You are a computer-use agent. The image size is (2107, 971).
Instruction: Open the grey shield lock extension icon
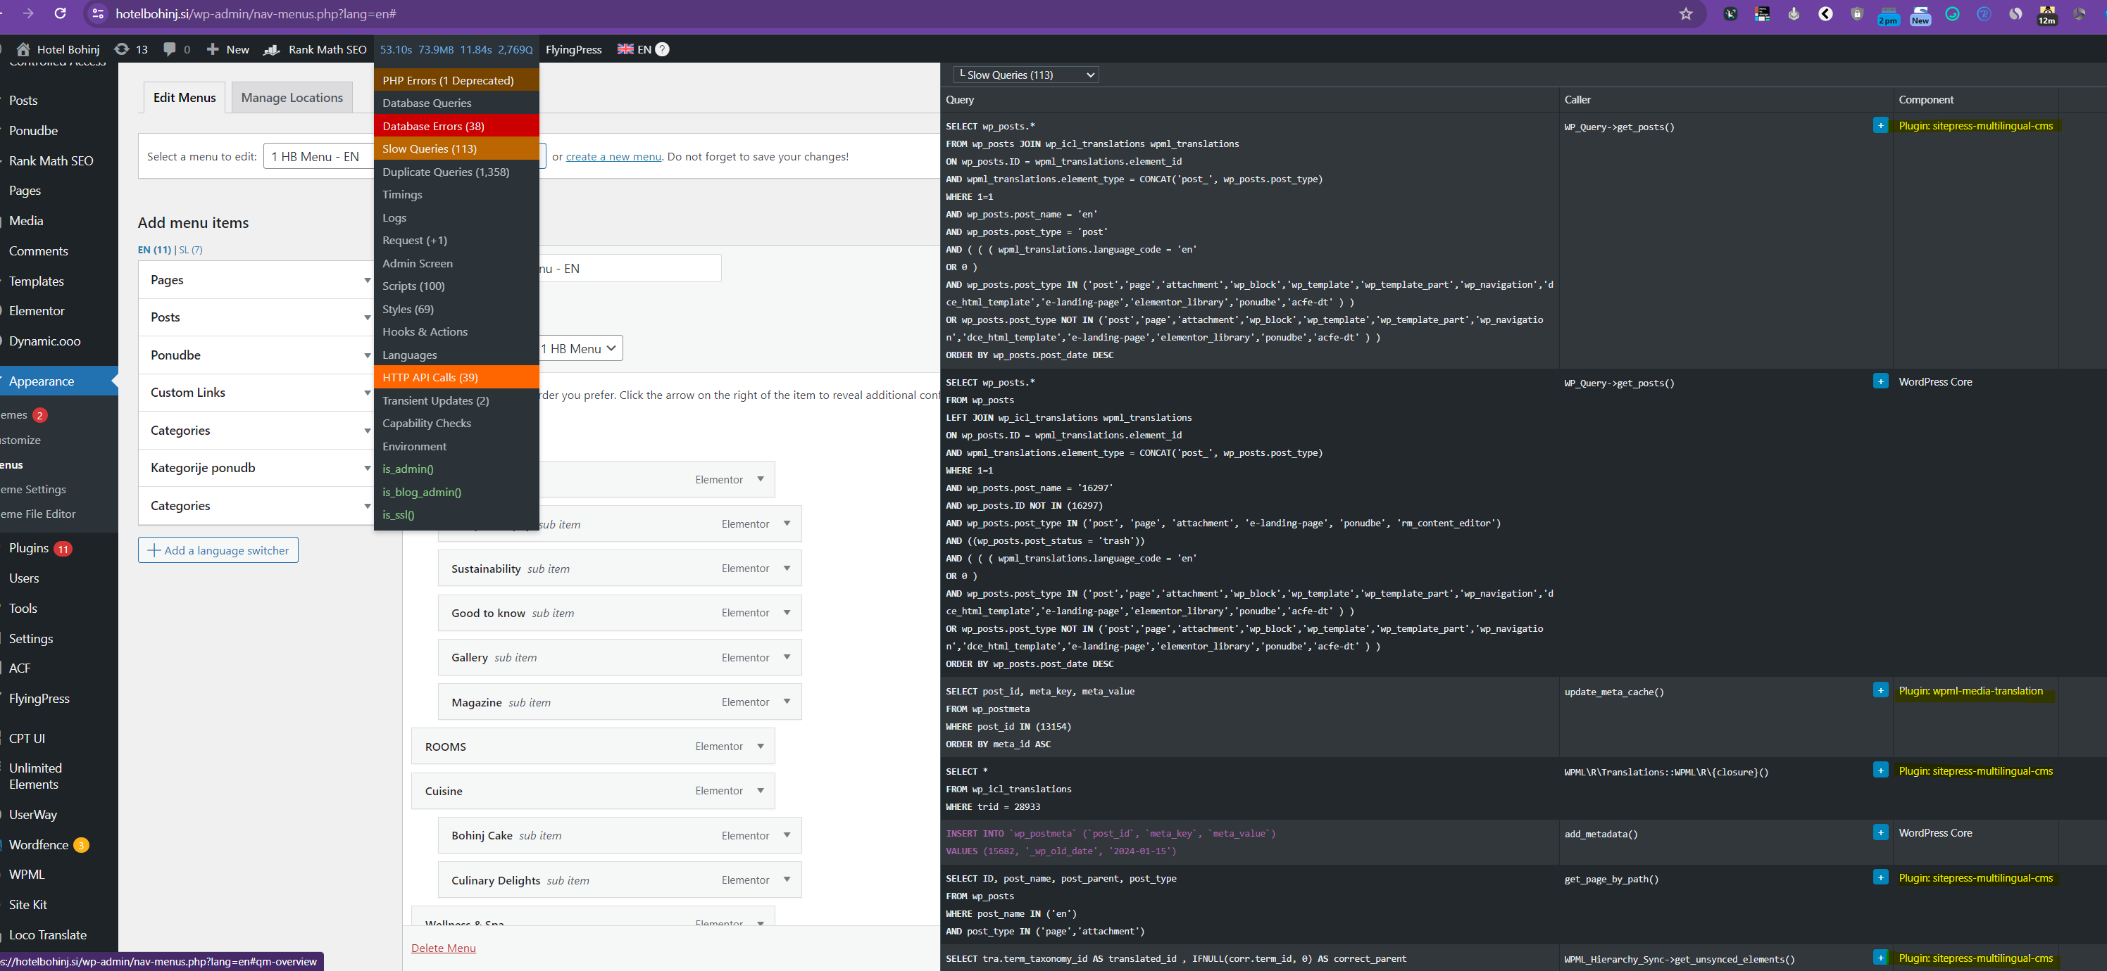1858,14
